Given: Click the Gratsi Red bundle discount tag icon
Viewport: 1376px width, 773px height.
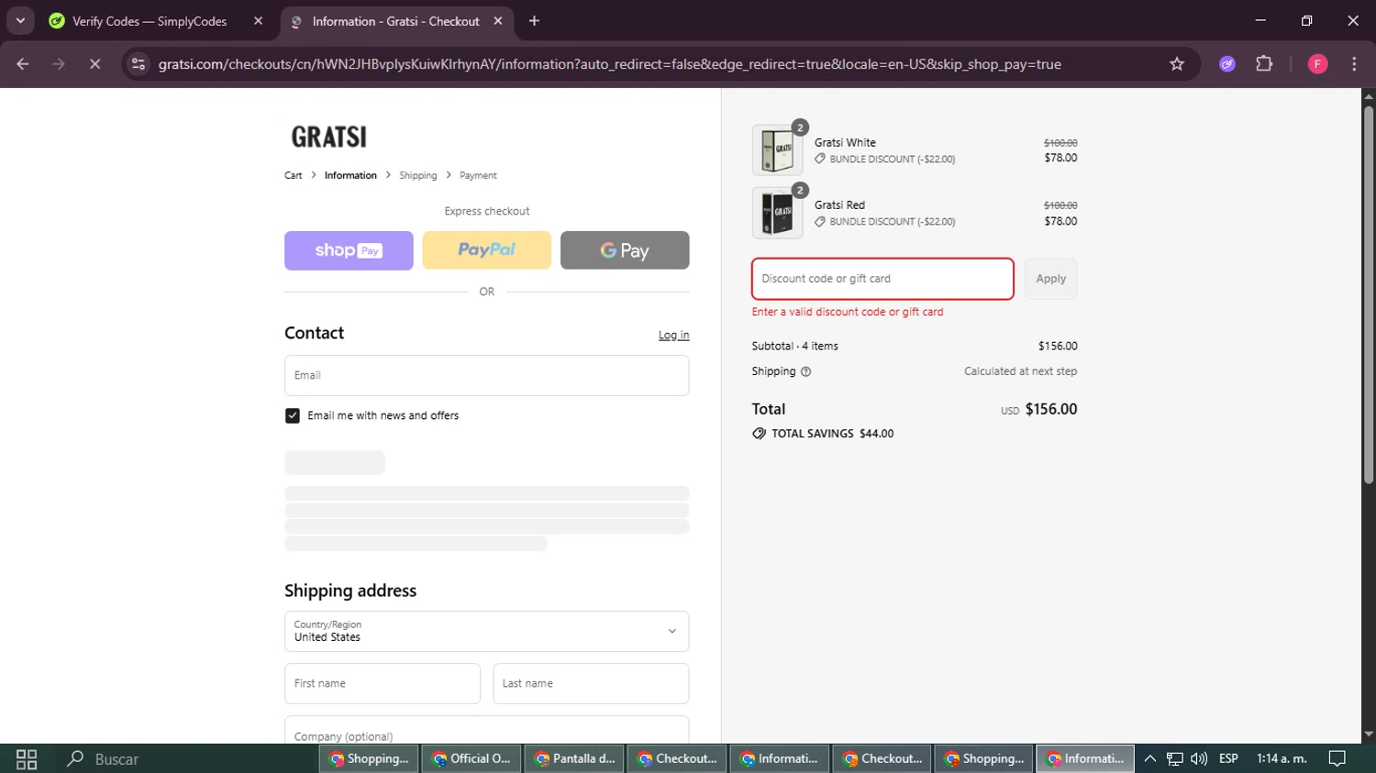Looking at the screenshot, I should coord(820,221).
